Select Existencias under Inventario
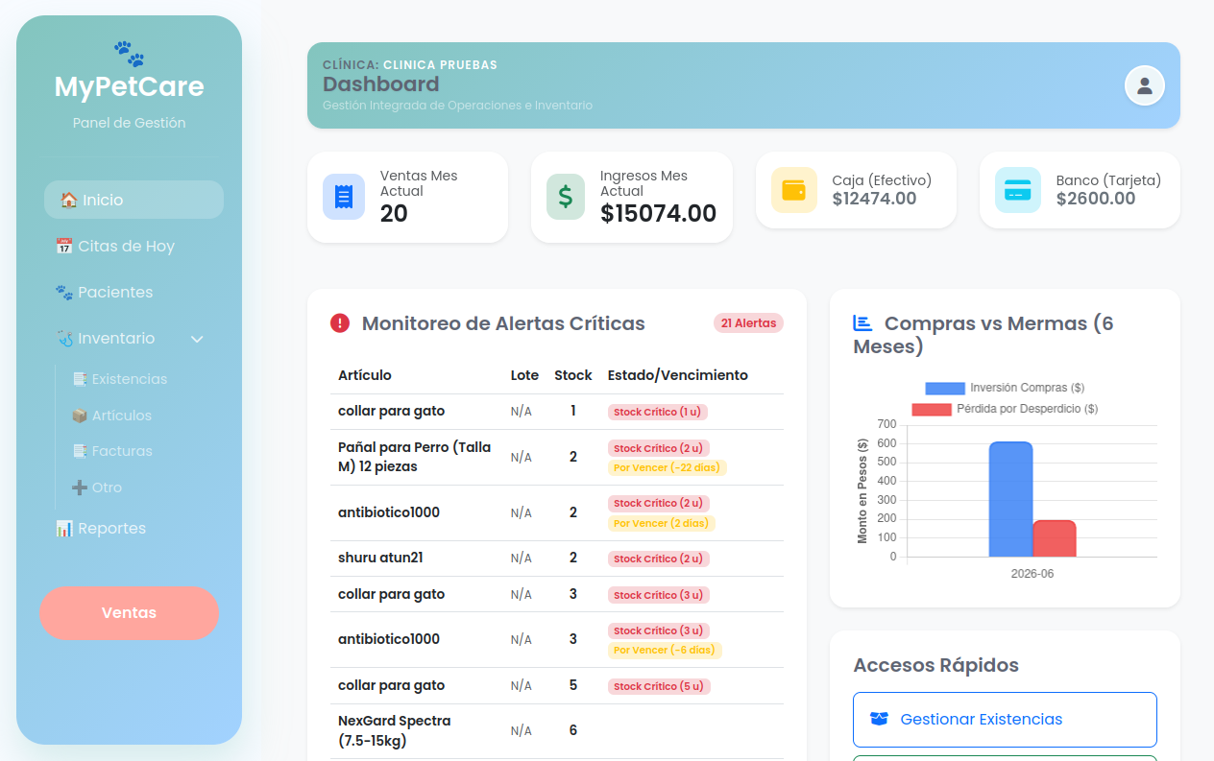Screen dimensions: 1214x761 coord(119,379)
